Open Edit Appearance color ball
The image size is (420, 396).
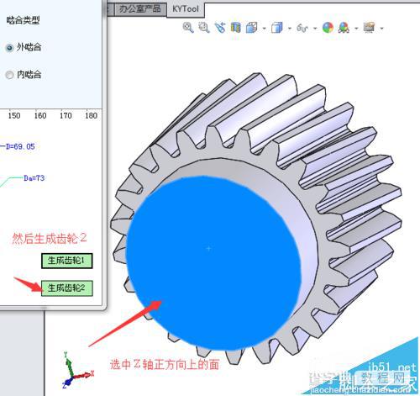[x=328, y=28]
